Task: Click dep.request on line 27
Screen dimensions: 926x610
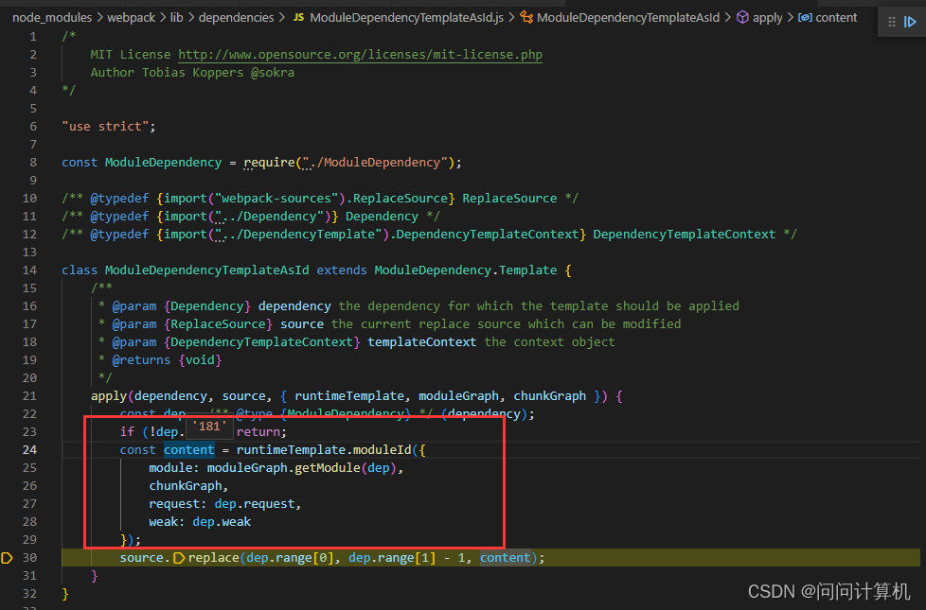Action: pyautogui.click(x=255, y=504)
